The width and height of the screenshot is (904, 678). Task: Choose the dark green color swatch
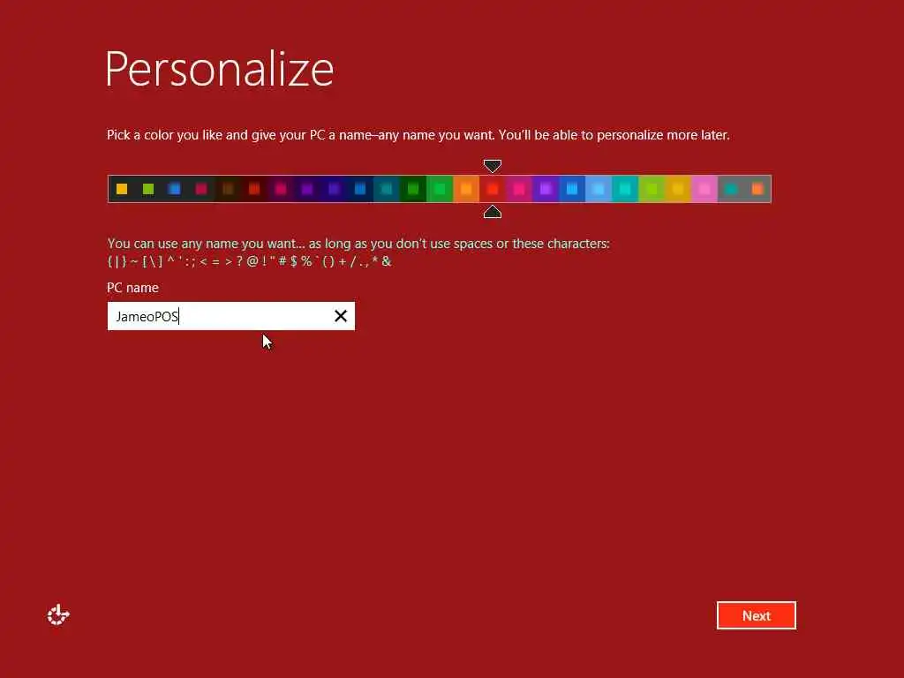pyautogui.click(x=413, y=189)
